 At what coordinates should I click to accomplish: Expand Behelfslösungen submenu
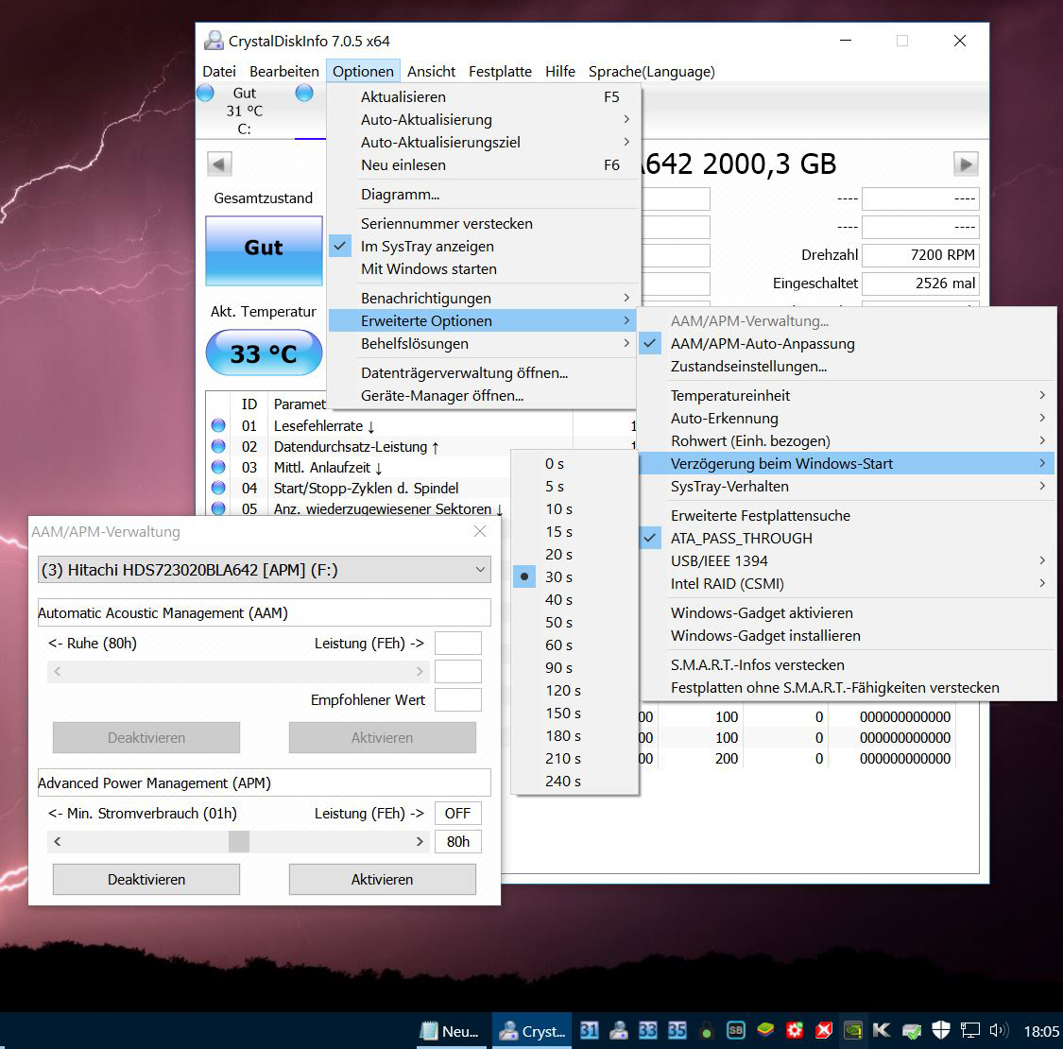point(484,344)
